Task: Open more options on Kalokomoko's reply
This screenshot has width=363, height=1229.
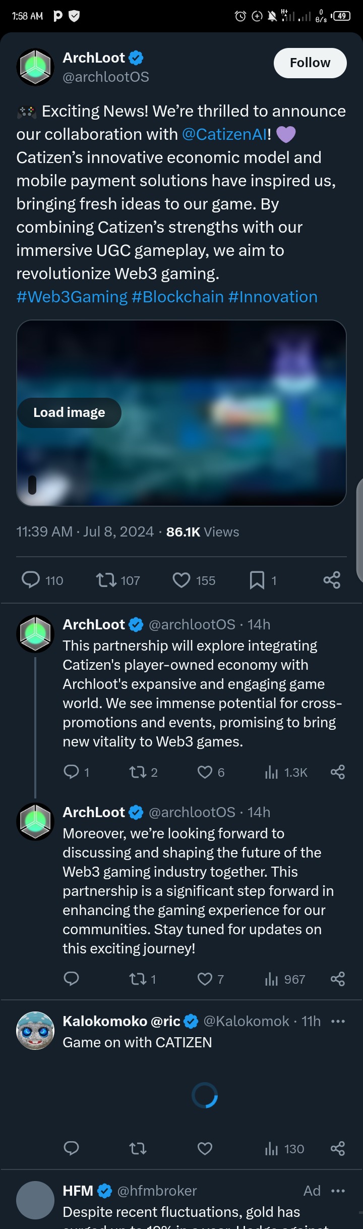Action: coord(338,1022)
